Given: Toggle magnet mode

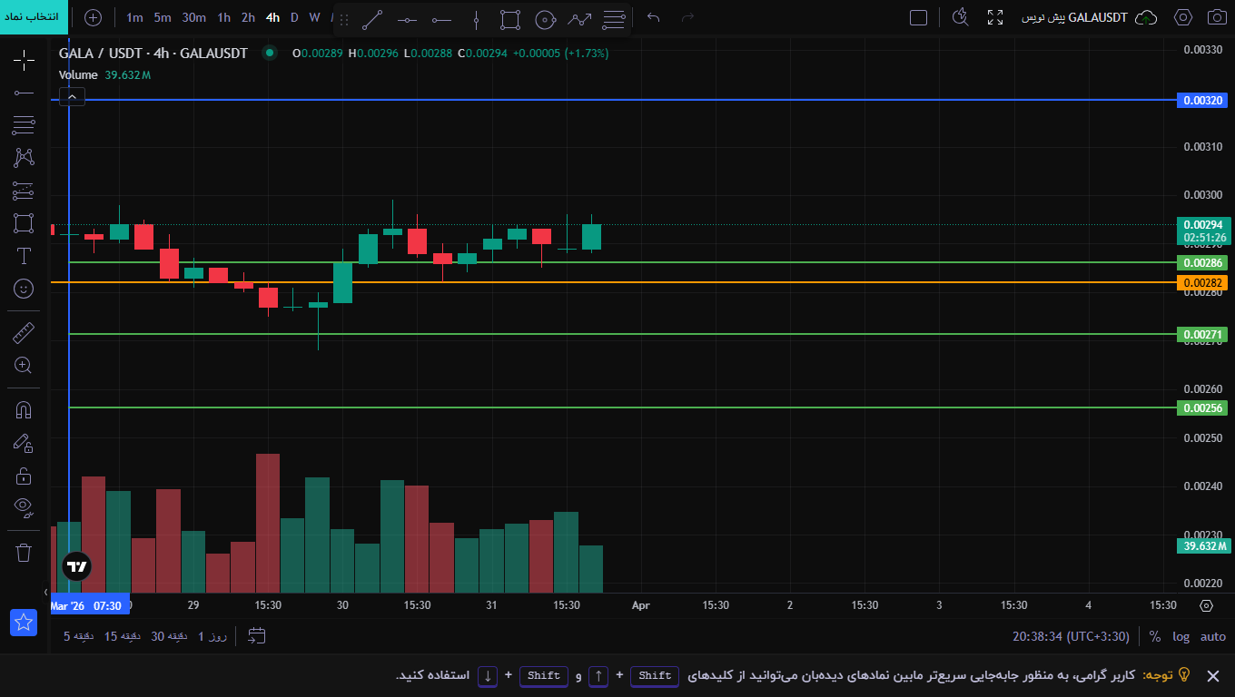Looking at the screenshot, I should [x=24, y=410].
